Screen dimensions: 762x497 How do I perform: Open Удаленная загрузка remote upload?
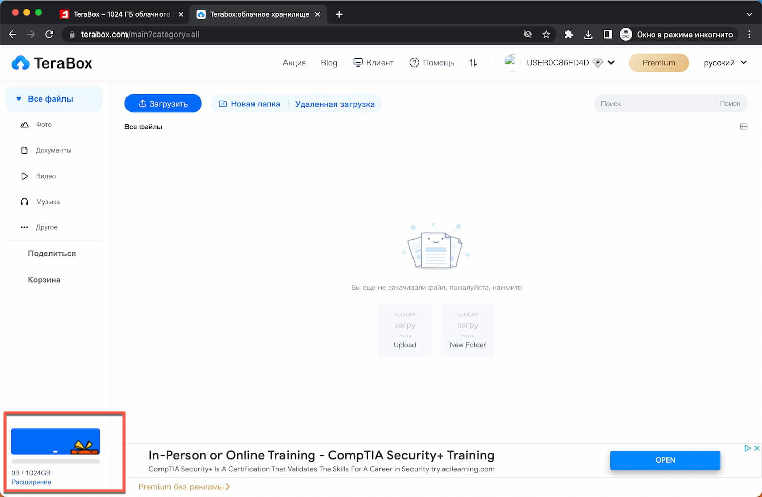pos(335,104)
